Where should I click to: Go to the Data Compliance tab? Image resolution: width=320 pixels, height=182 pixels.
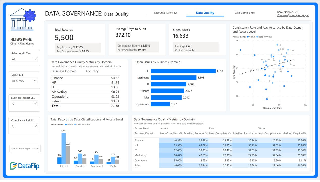[244, 13]
